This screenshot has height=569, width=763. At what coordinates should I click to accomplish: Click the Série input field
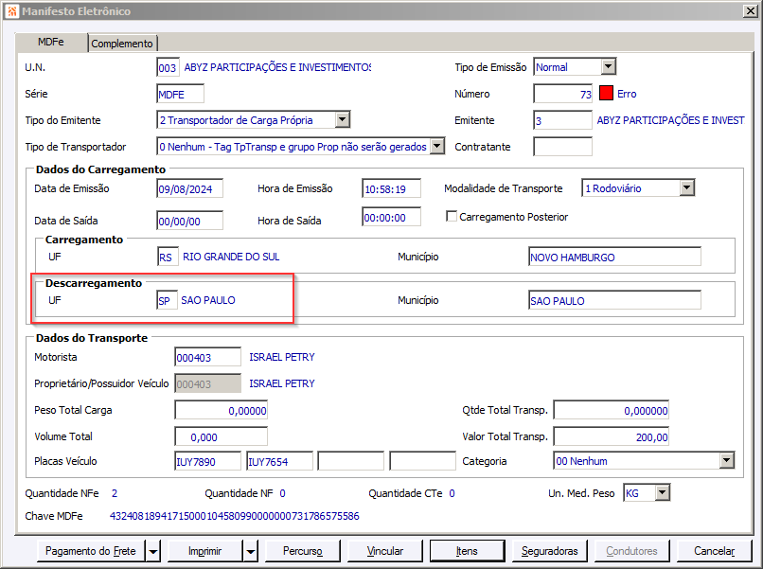tap(180, 94)
